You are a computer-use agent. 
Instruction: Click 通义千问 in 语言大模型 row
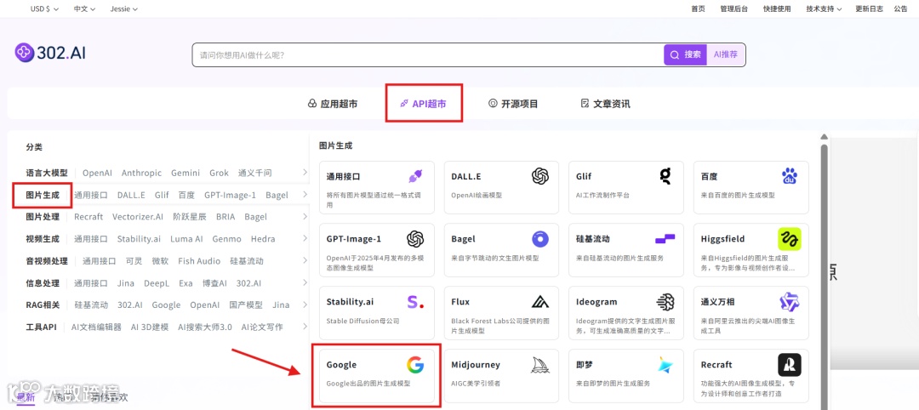tap(255, 173)
